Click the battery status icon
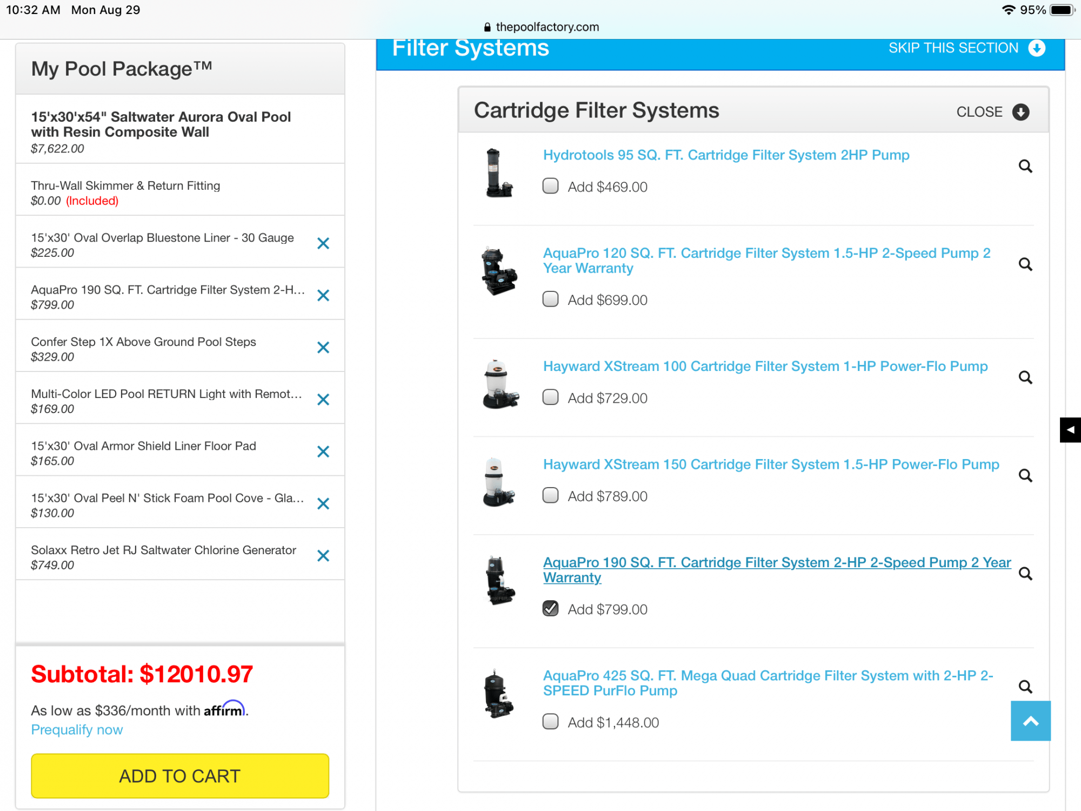 (1062, 10)
